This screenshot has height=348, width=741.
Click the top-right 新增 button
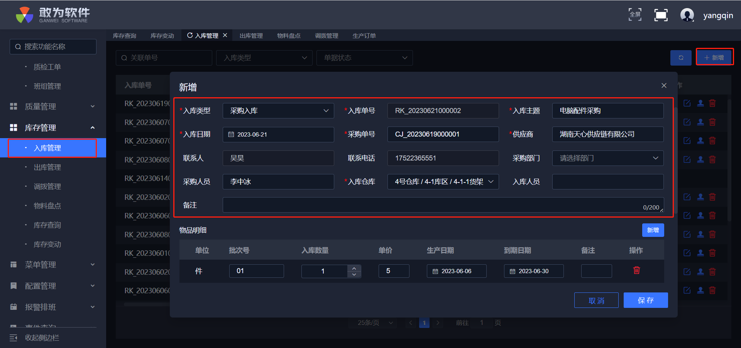click(714, 57)
